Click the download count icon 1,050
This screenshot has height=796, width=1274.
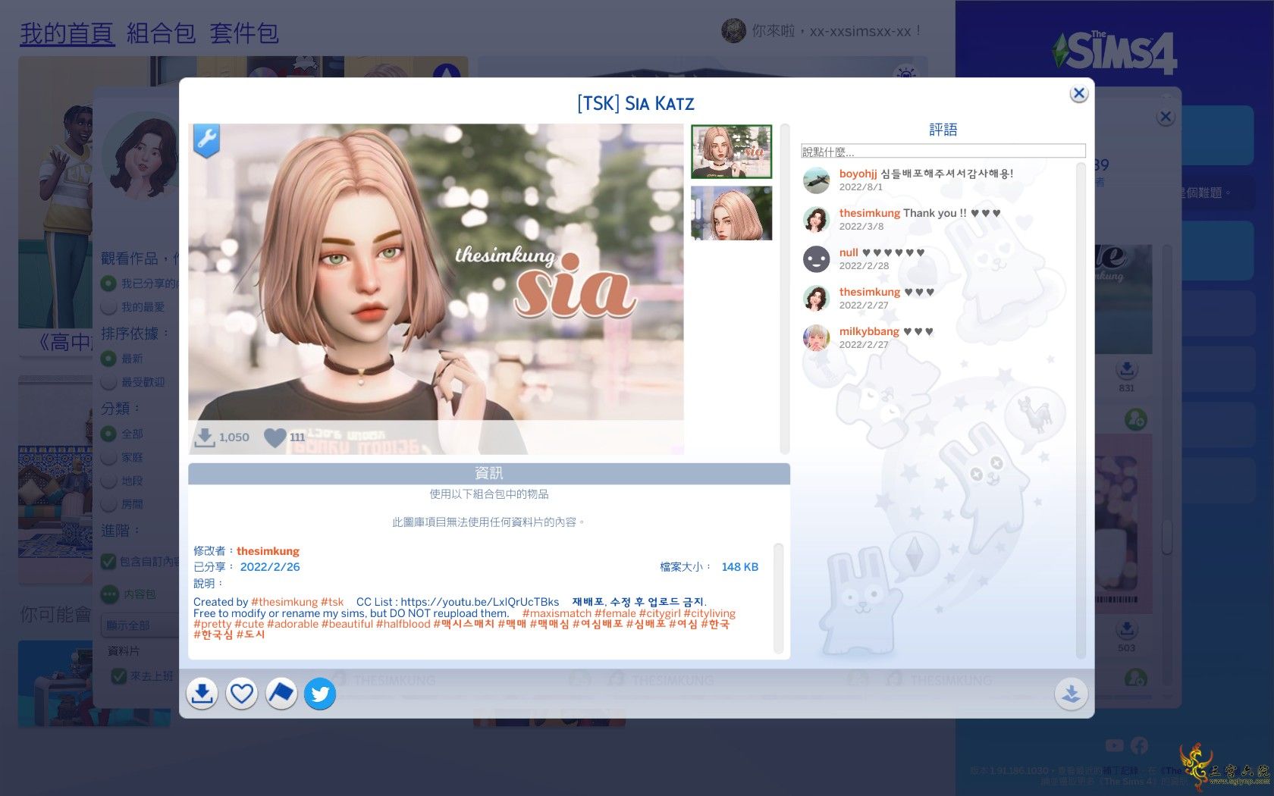click(x=205, y=437)
